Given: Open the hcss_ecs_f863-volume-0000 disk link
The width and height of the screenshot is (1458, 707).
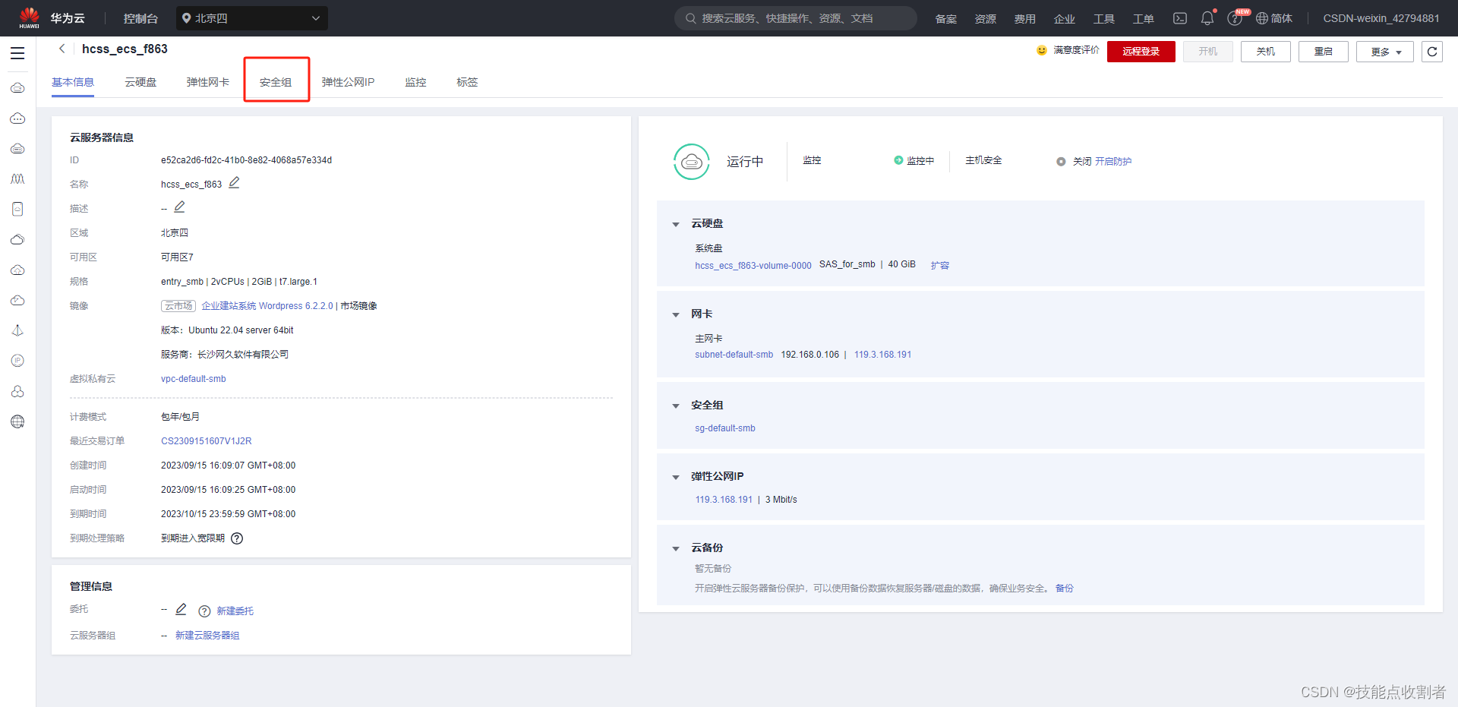Looking at the screenshot, I should click(753, 266).
